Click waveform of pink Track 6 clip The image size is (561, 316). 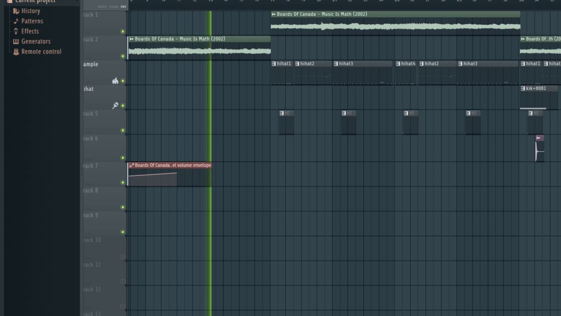(x=540, y=151)
